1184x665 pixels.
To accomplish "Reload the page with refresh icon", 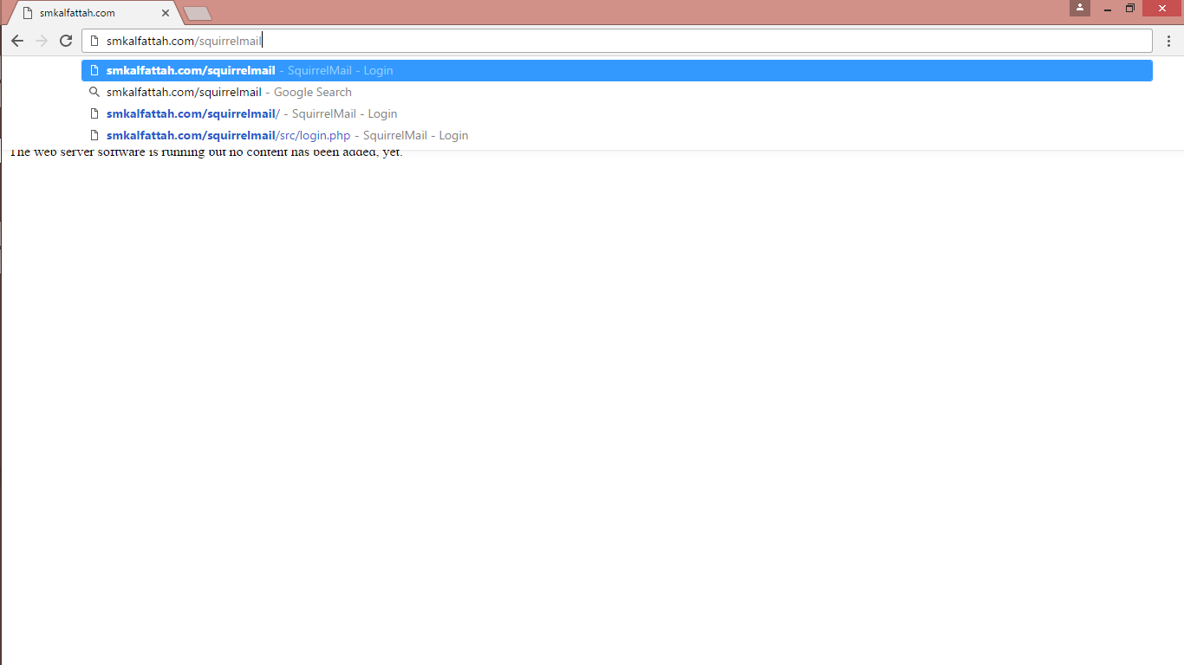I will pyautogui.click(x=66, y=41).
